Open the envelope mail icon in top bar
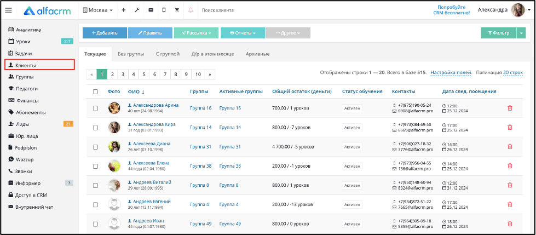Screen dimensions: 536x235 coord(151,10)
